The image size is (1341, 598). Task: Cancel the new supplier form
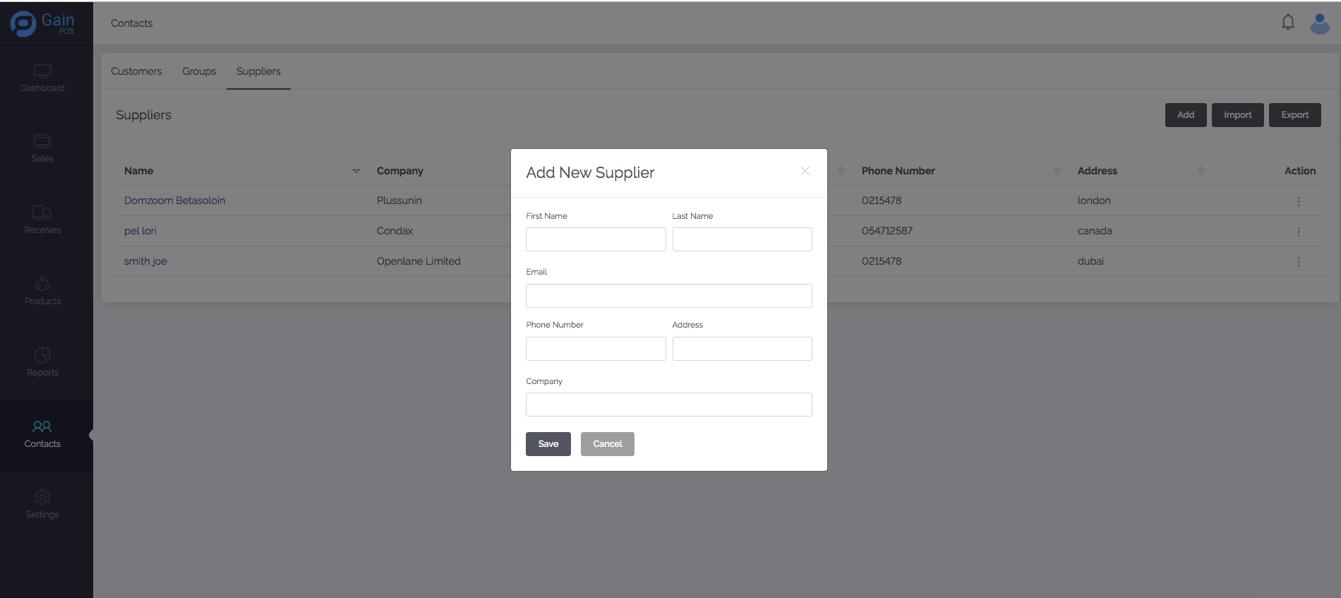[607, 444]
